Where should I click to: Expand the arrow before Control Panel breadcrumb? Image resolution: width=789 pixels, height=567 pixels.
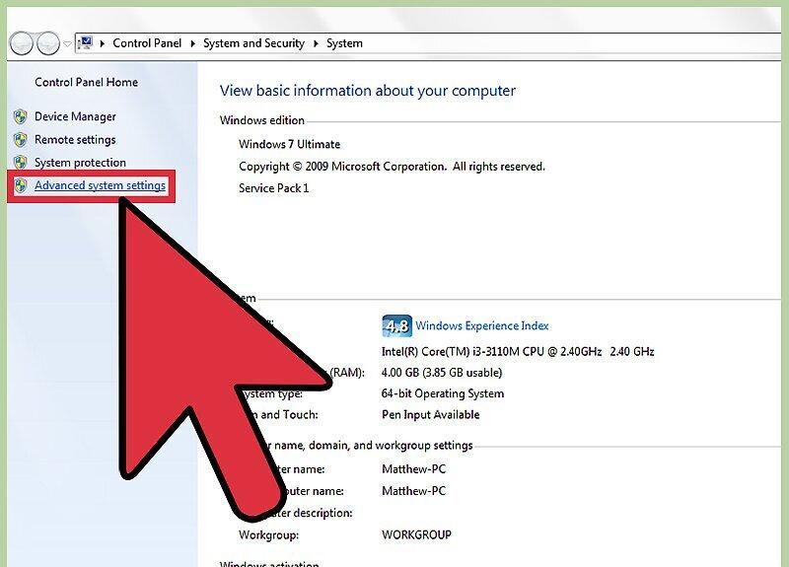(x=103, y=43)
